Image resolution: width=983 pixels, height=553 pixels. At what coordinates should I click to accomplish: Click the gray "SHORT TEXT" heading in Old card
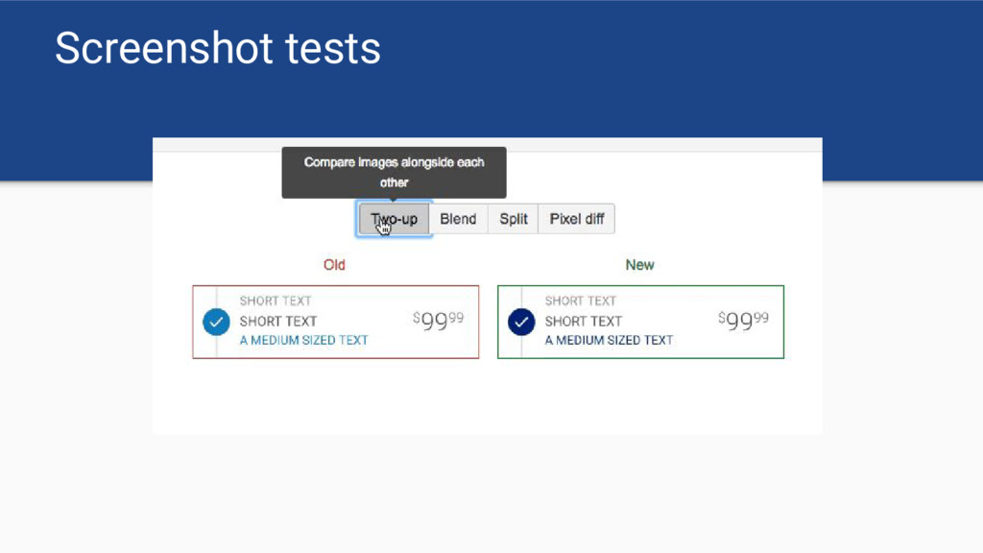click(x=276, y=301)
